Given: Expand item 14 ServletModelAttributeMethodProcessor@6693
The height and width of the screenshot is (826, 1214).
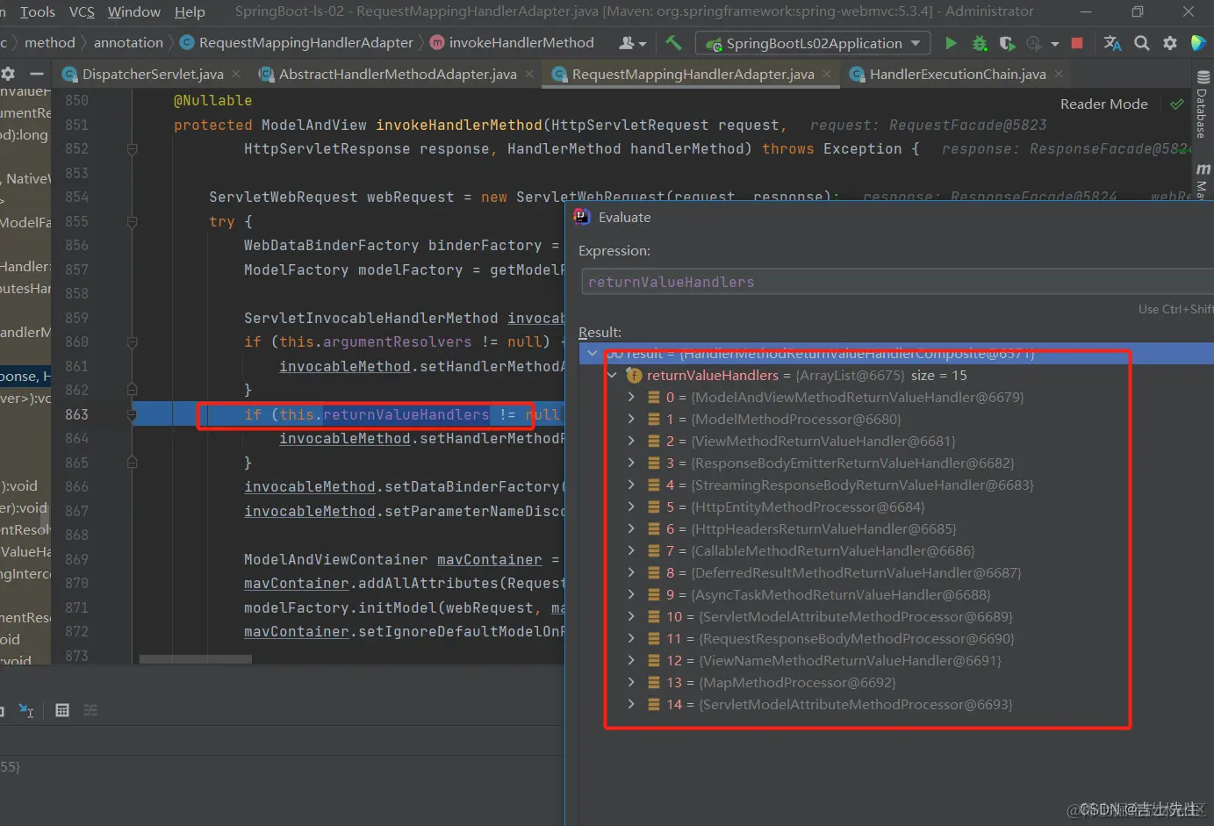Looking at the screenshot, I should (x=630, y=704).
